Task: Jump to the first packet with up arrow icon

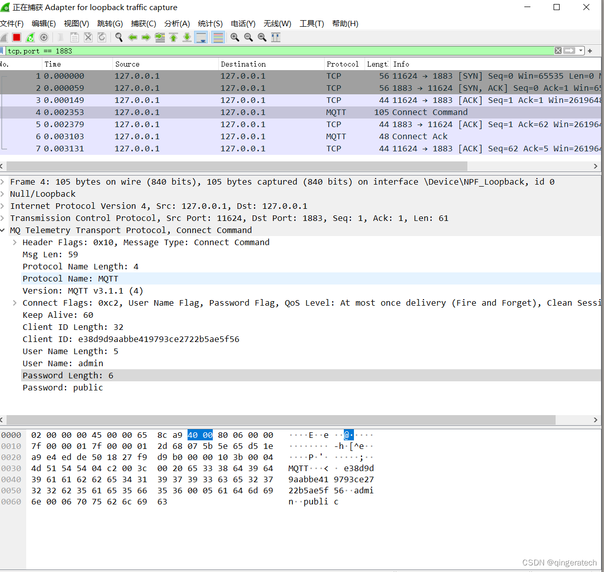Action: point(173,37)
